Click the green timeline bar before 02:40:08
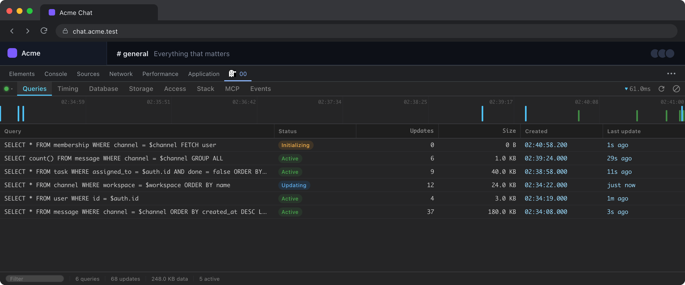685x285 pixels. click(x=579, y=116)
